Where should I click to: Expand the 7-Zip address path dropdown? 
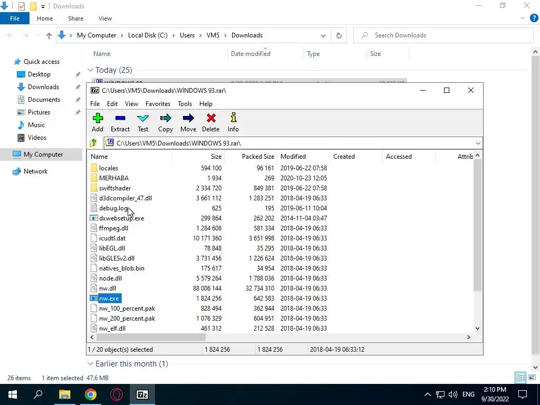[478, 143]
